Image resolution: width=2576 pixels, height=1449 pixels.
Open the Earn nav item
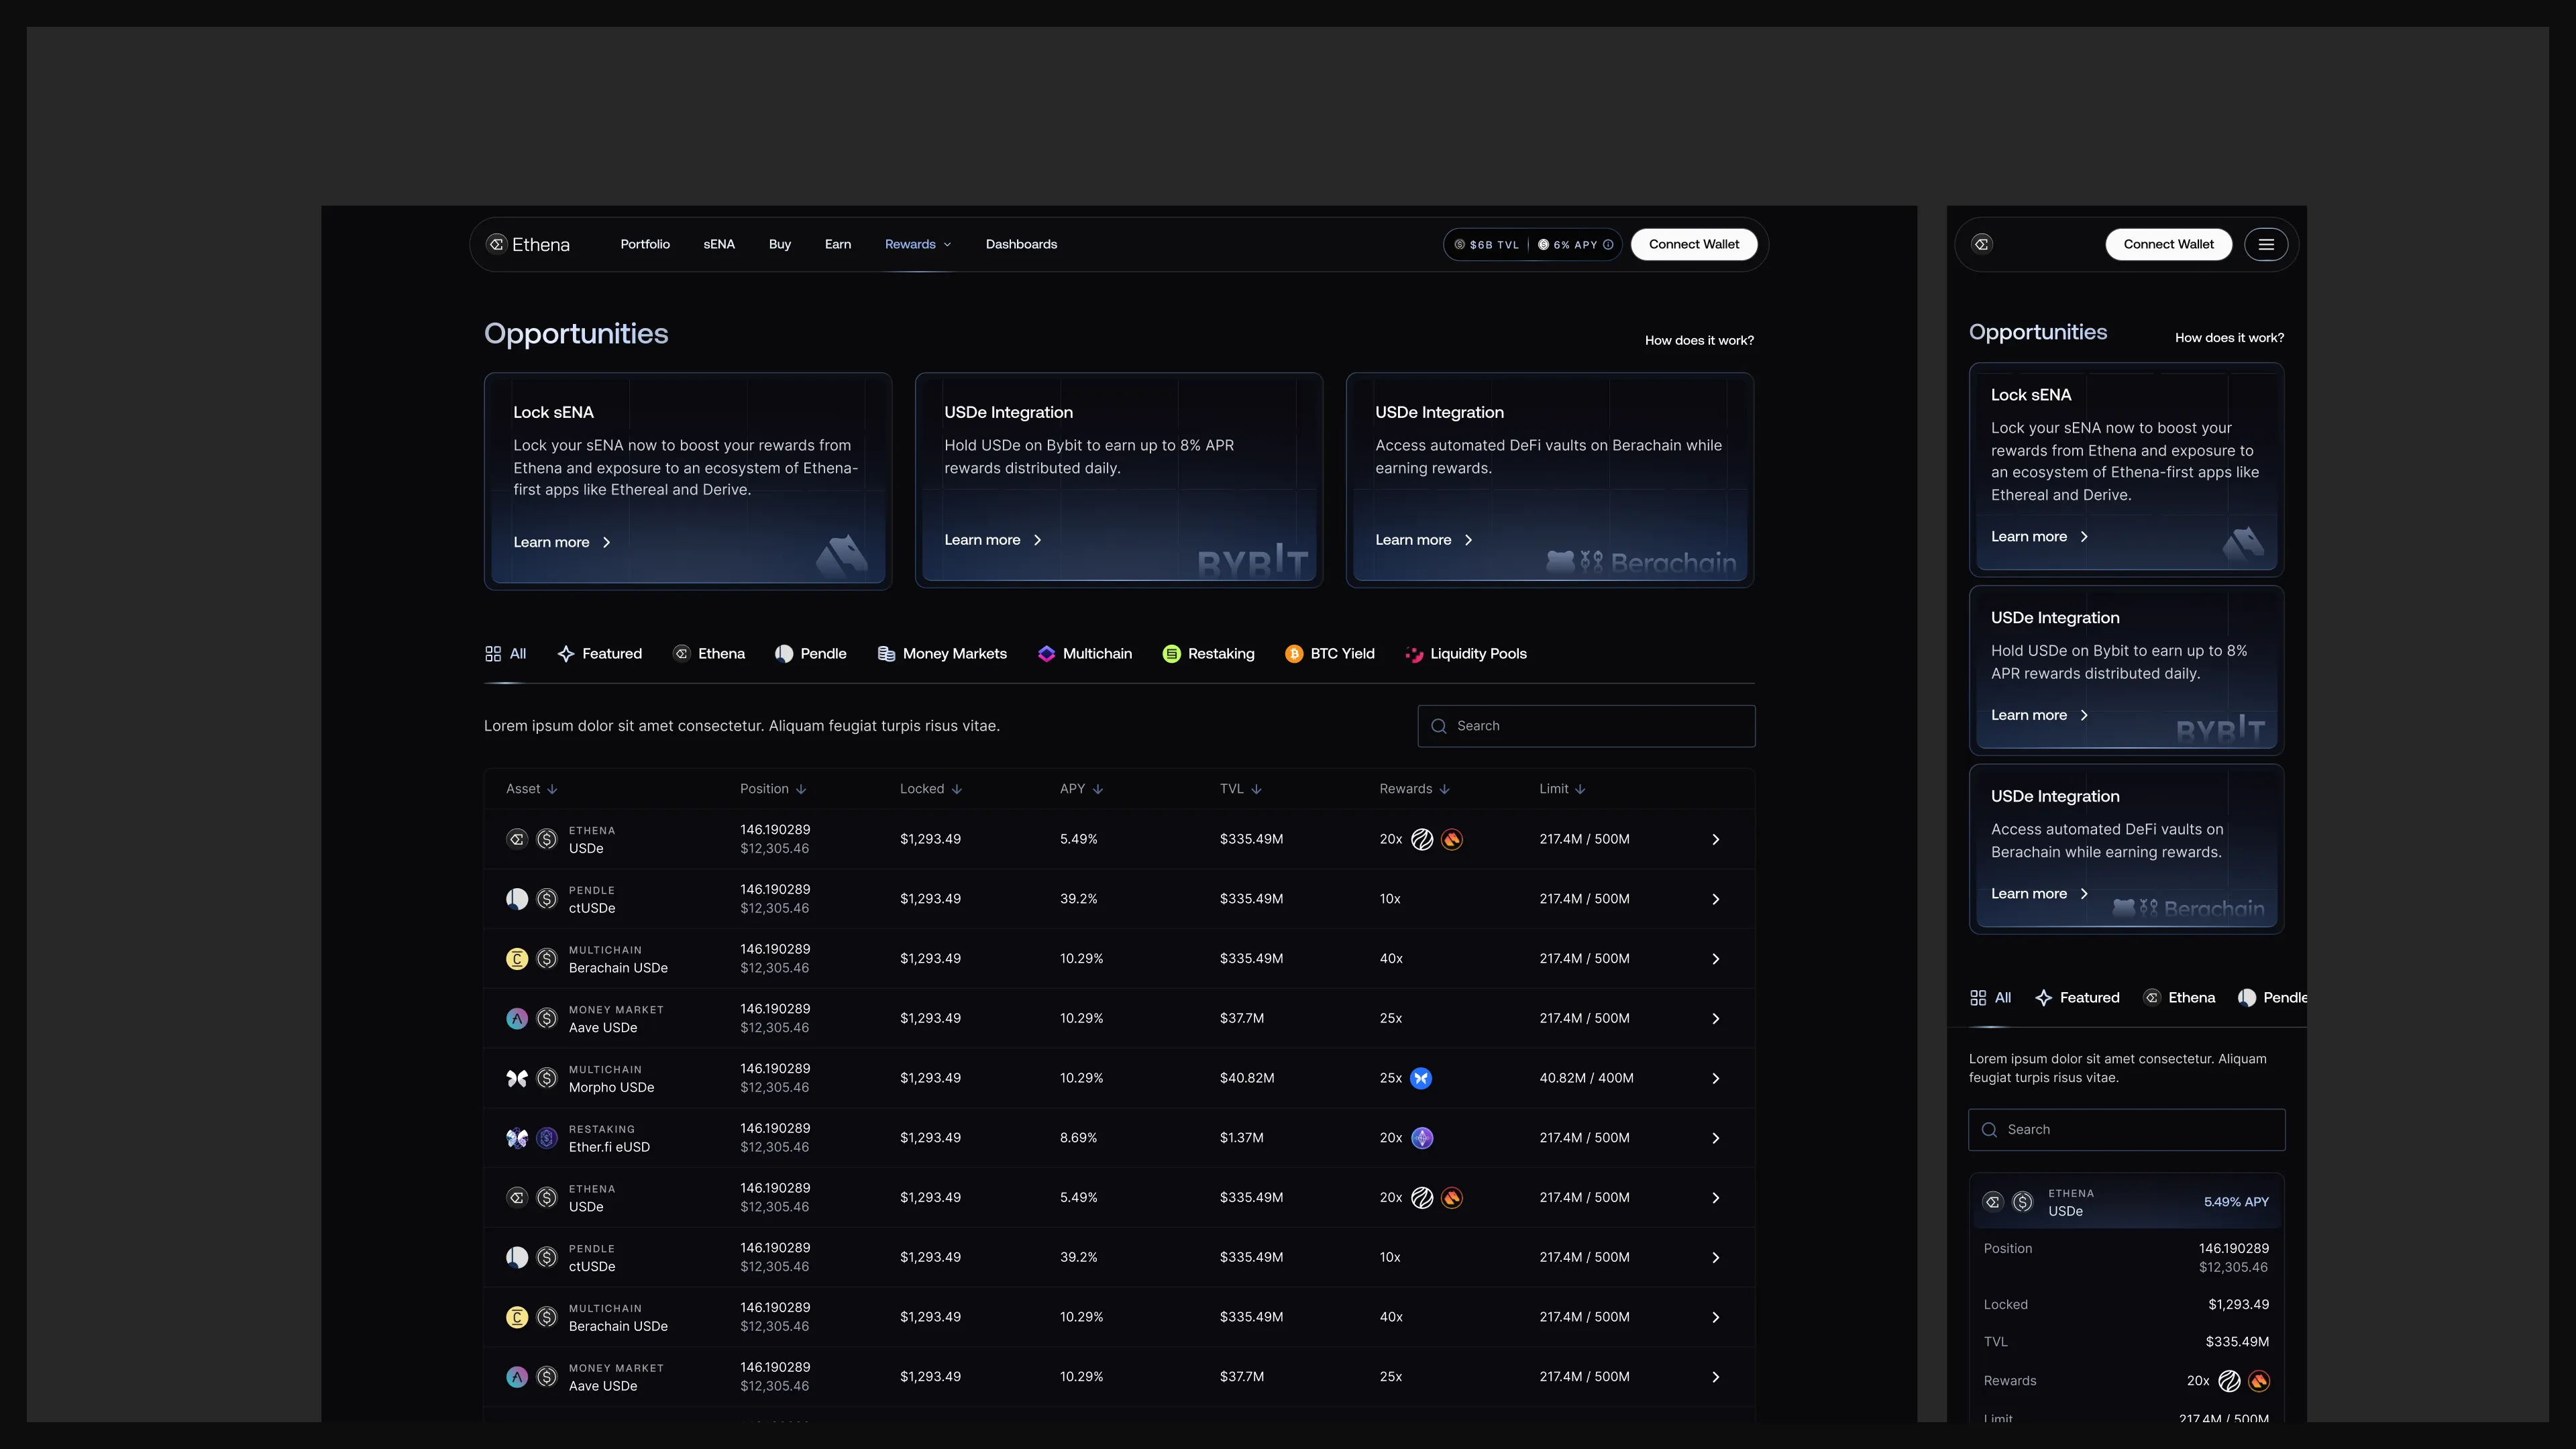pos(838,244)
